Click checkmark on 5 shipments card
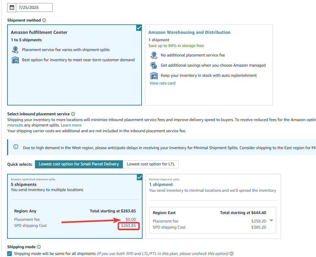The width and height of the screenshot is (316, 257). coord(140,177)
